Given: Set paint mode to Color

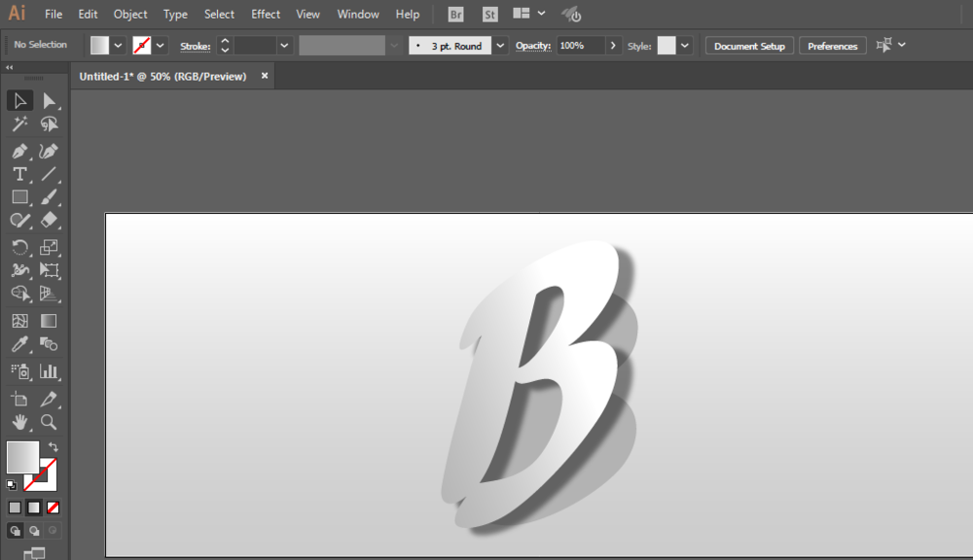Looking at the screenshot, I should [15, 507].
